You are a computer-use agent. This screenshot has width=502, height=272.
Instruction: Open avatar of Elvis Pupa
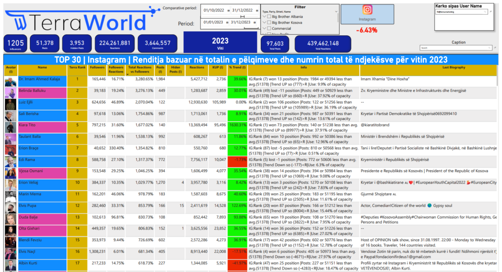point(11,208)
